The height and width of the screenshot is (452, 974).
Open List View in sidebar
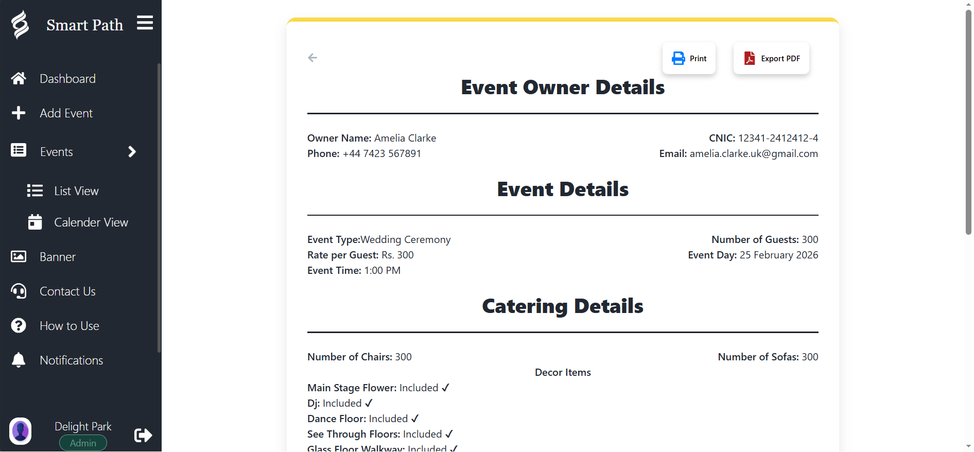[76, 191]
